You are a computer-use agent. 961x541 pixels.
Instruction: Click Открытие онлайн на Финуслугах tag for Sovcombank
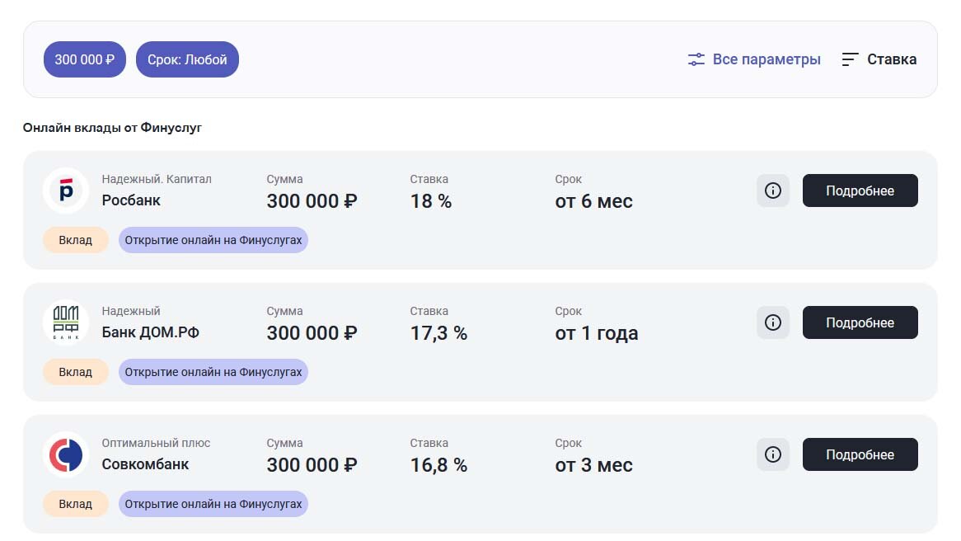coord(213,504)
